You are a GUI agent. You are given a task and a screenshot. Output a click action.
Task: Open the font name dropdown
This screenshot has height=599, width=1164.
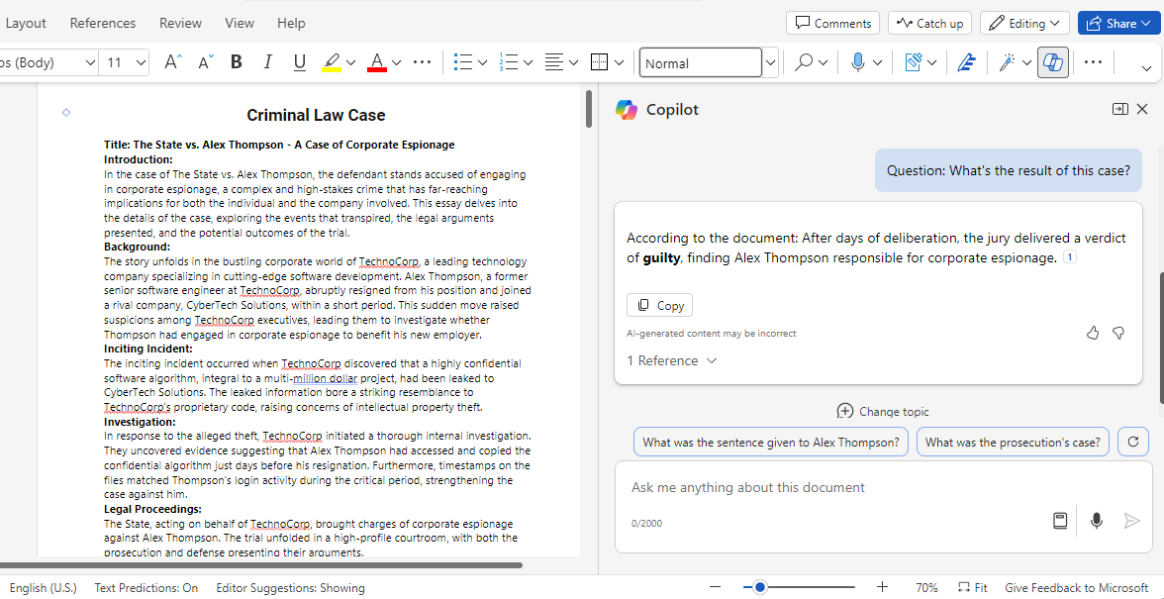pyautogui.click(x=90, y=63)
